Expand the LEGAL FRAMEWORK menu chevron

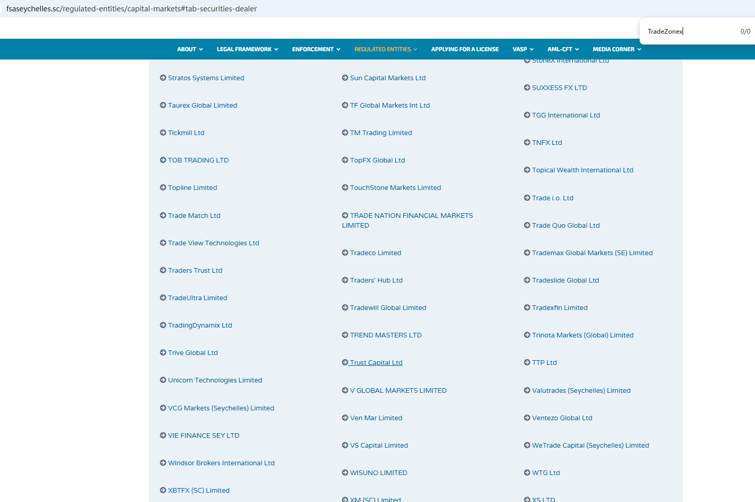276,50
